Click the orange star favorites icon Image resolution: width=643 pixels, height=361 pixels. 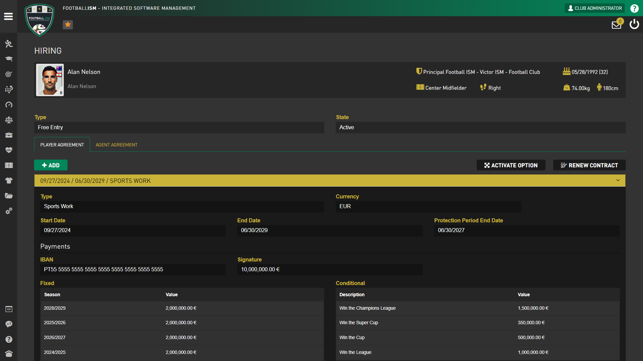click(x=68, y=25)
